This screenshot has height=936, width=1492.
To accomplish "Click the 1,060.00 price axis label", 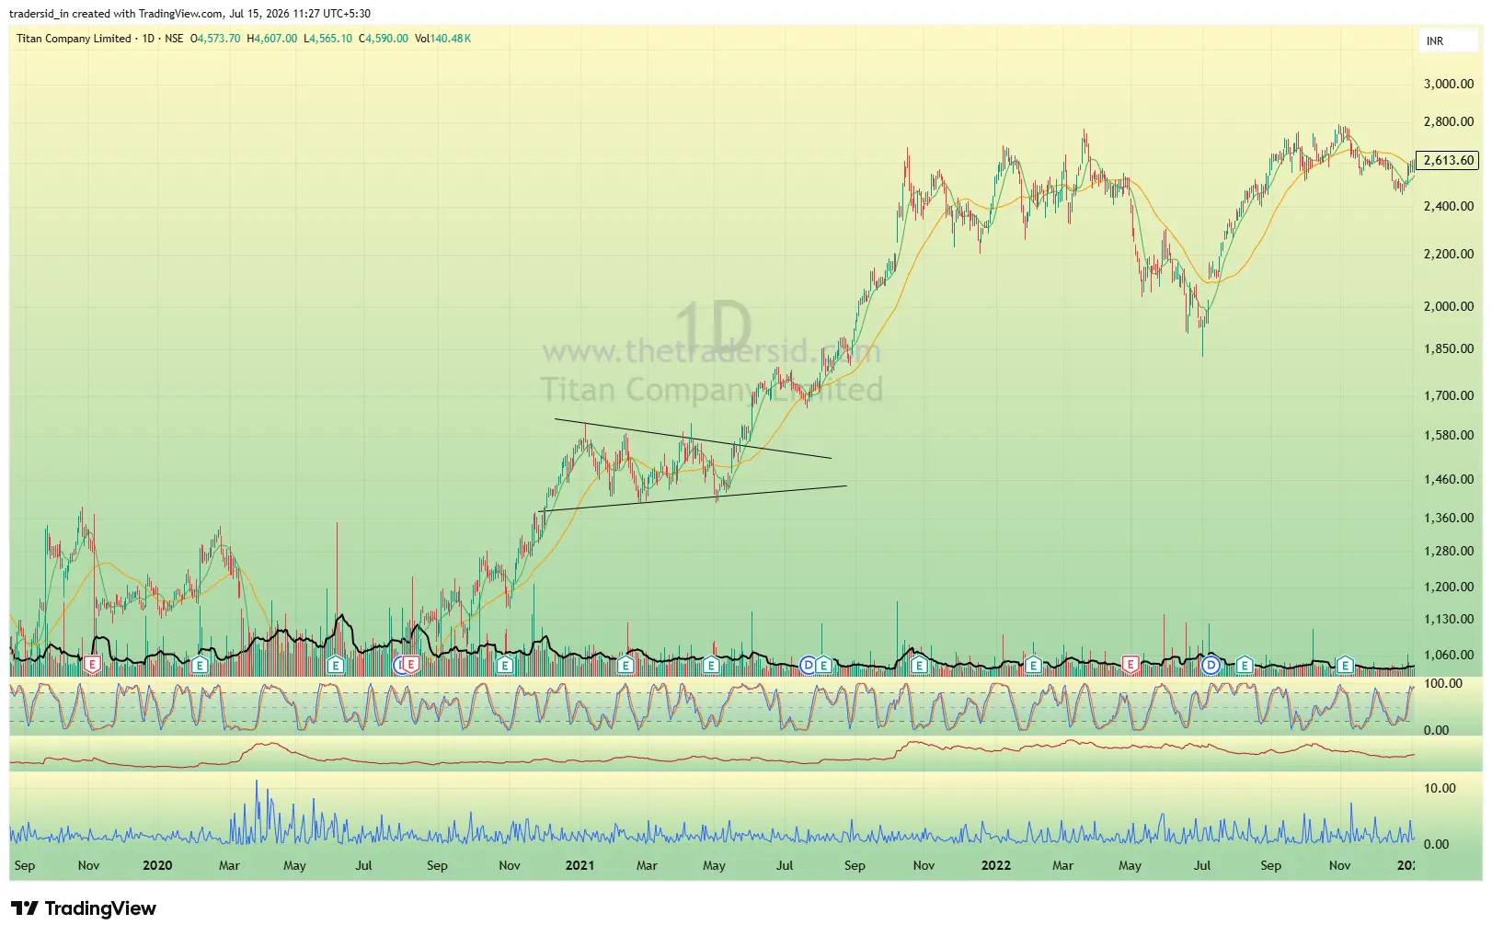I will coord(1449,655).
